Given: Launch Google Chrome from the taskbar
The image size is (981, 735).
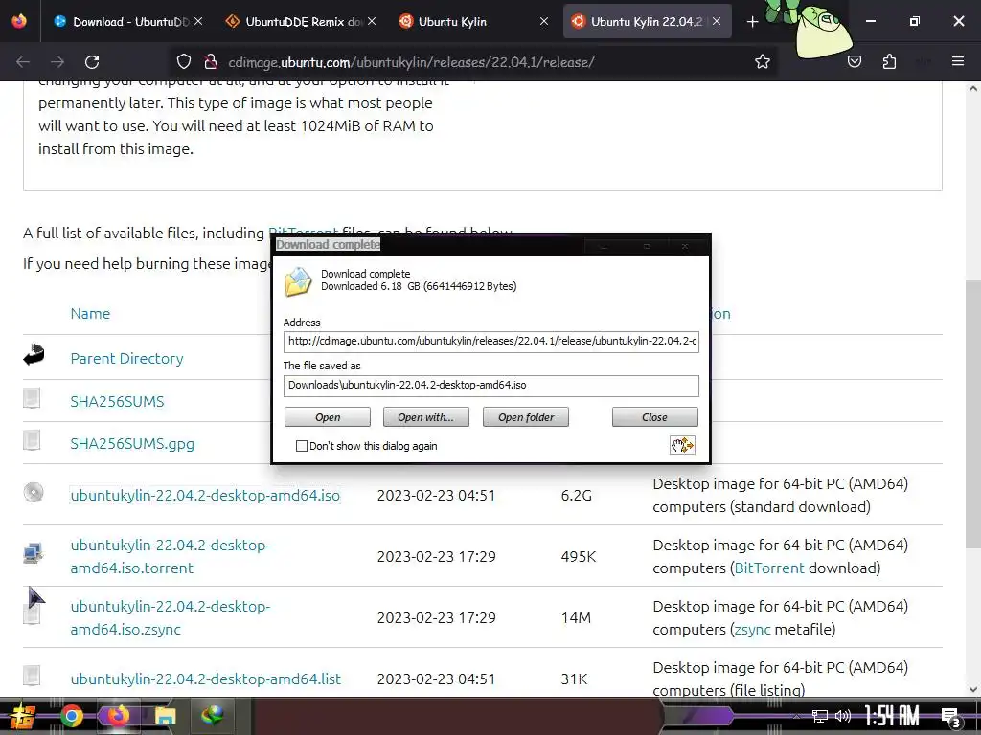Looking at the screenshot, I should [71, 716].
